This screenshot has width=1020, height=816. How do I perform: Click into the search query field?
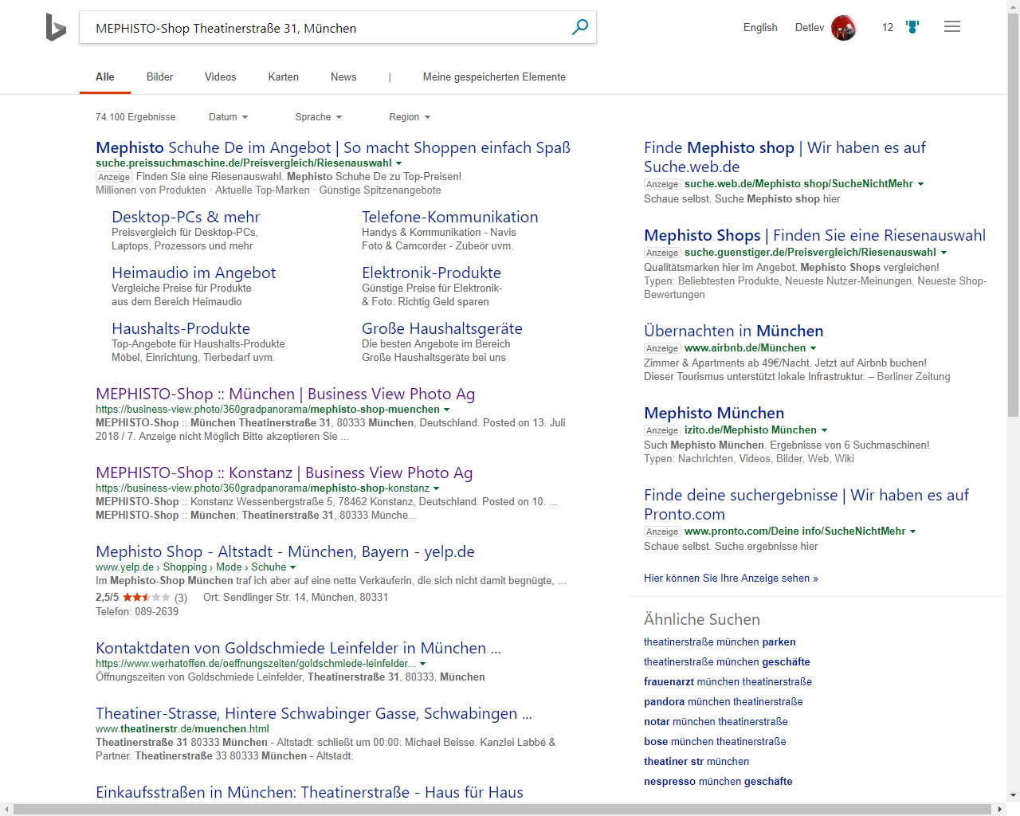pos(319,28)
